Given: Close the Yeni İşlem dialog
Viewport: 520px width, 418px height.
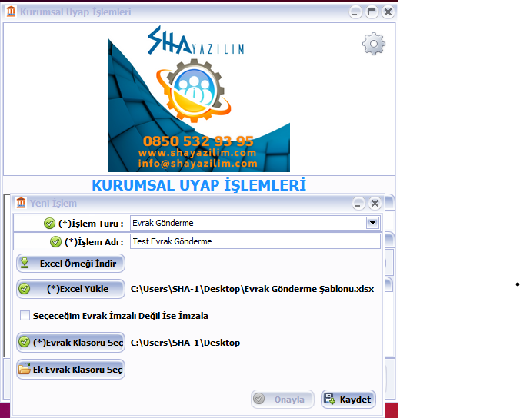Looking at the screenshot, I should click(x=375, y=203).
